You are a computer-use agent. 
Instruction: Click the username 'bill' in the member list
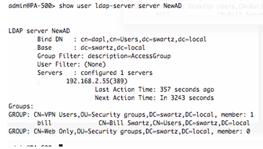[x=44, y=123]
